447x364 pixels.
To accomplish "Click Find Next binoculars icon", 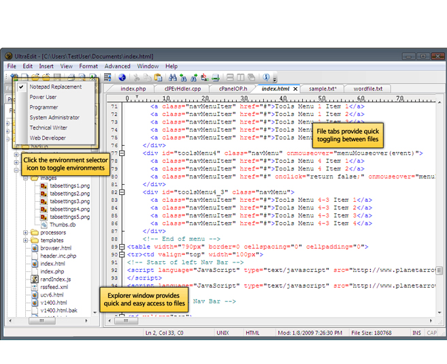I will coord(194,78).
